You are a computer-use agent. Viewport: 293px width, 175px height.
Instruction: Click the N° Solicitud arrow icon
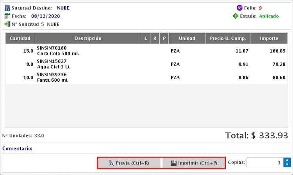click(7, 24)
